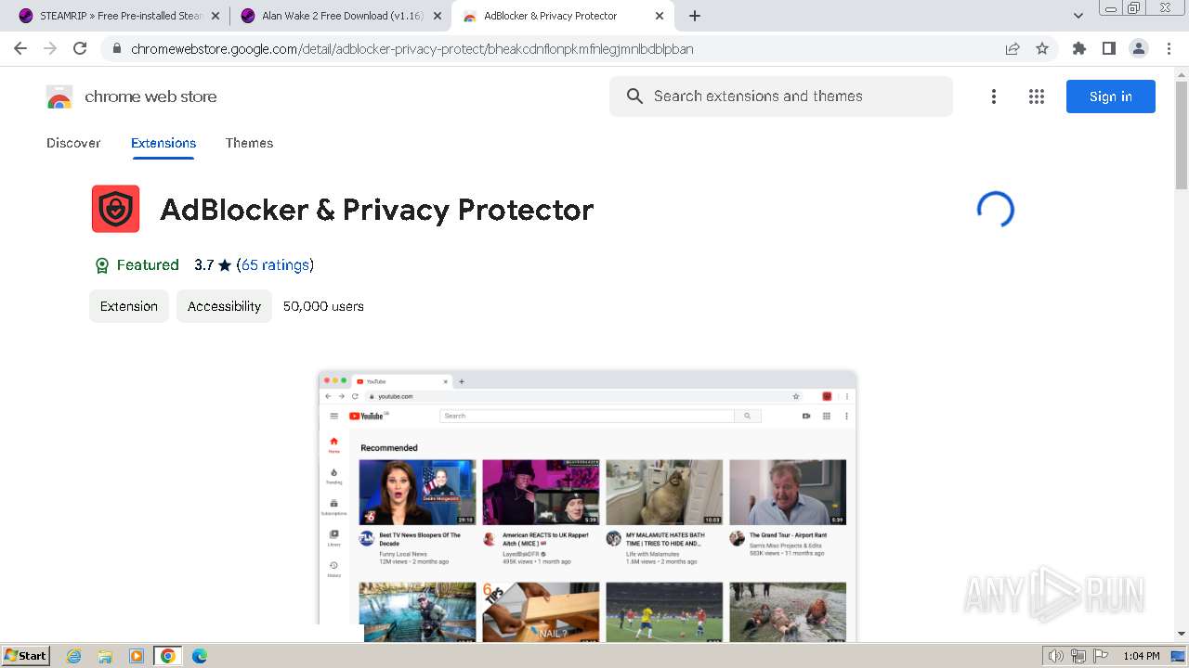Screen dimensions: 1189x668
Task: Focus the Search extensions and themes field
Action: (781, 96)
